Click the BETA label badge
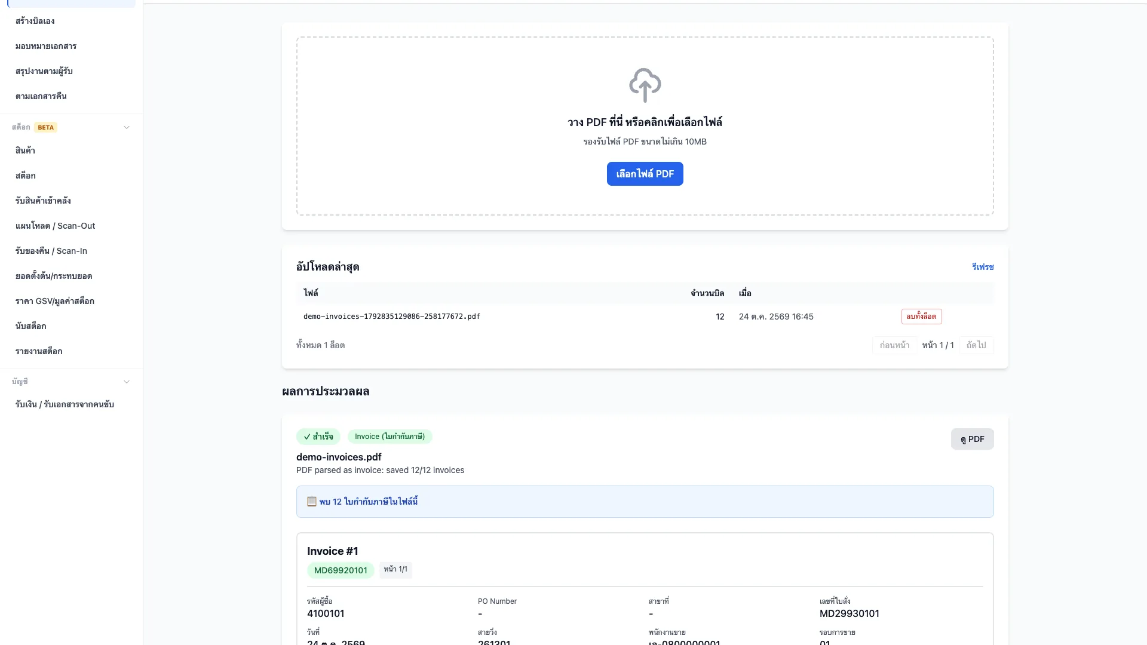Image resolution: width=1147 pixels, height=645 pixels. tap(46, 127)
